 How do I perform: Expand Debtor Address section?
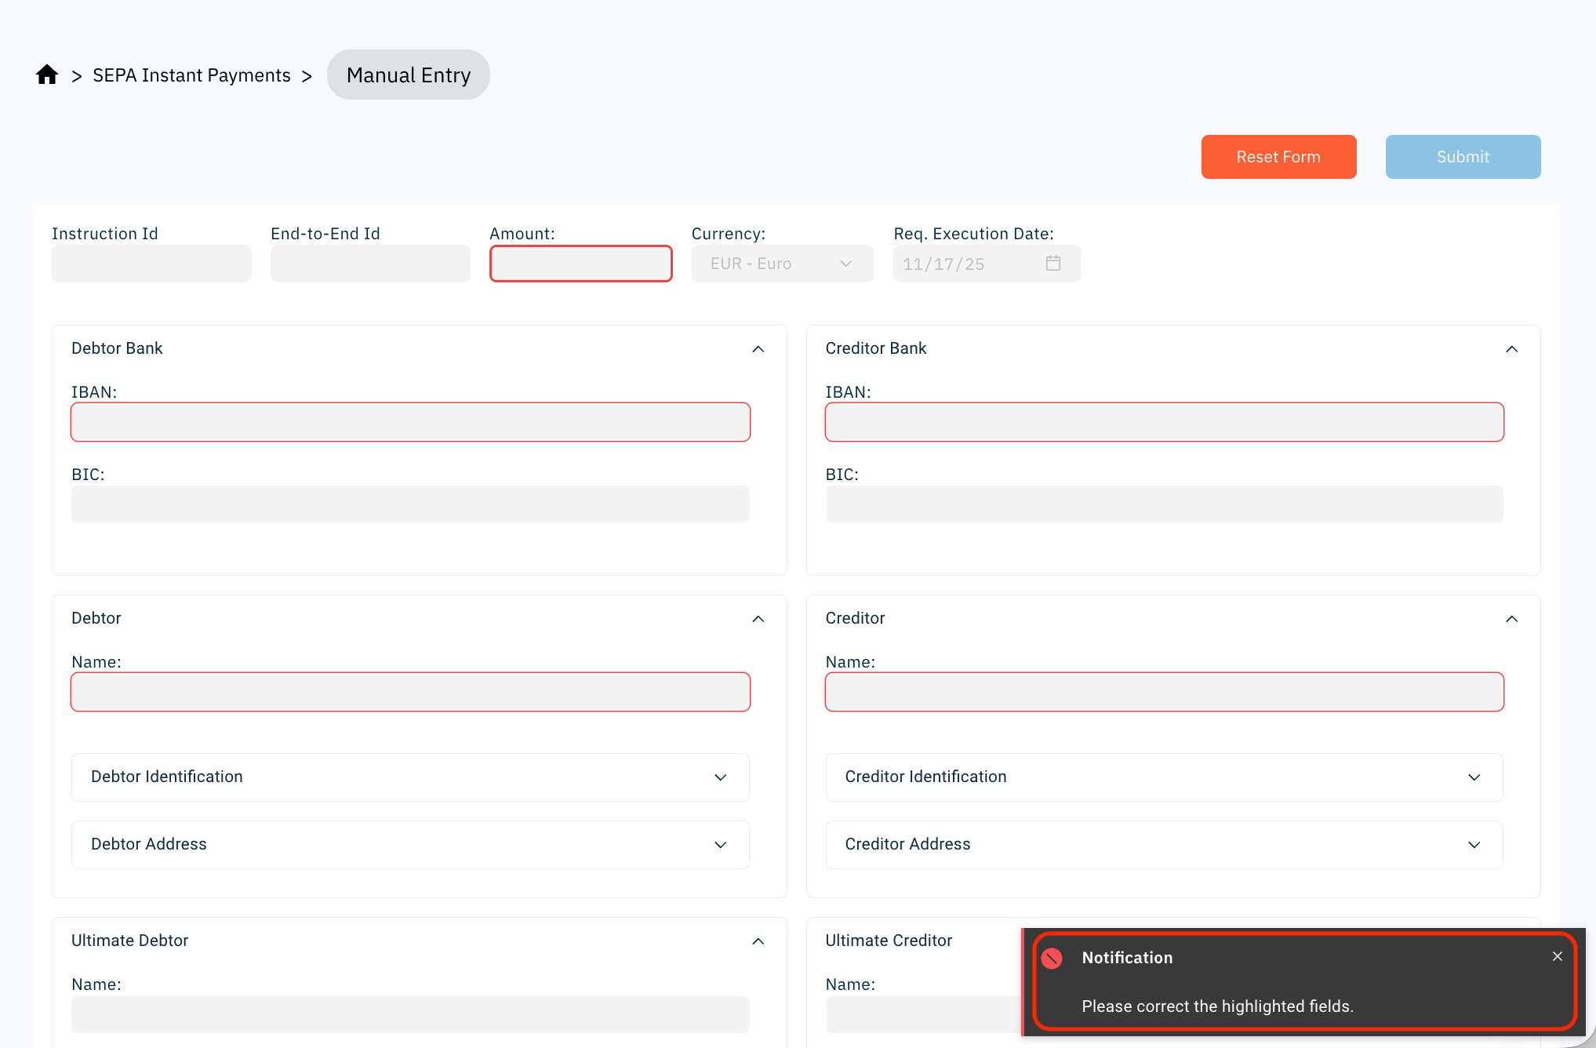click(720, 845)
